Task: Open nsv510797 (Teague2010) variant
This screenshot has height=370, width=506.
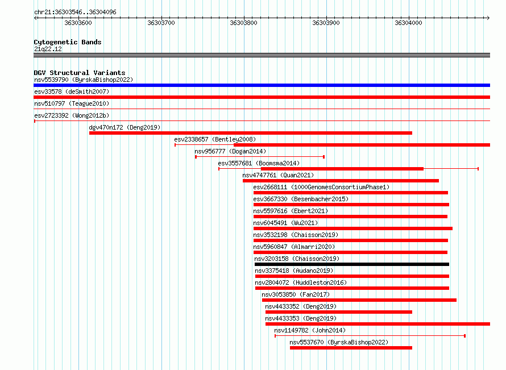Action: [x=72, y=103]
